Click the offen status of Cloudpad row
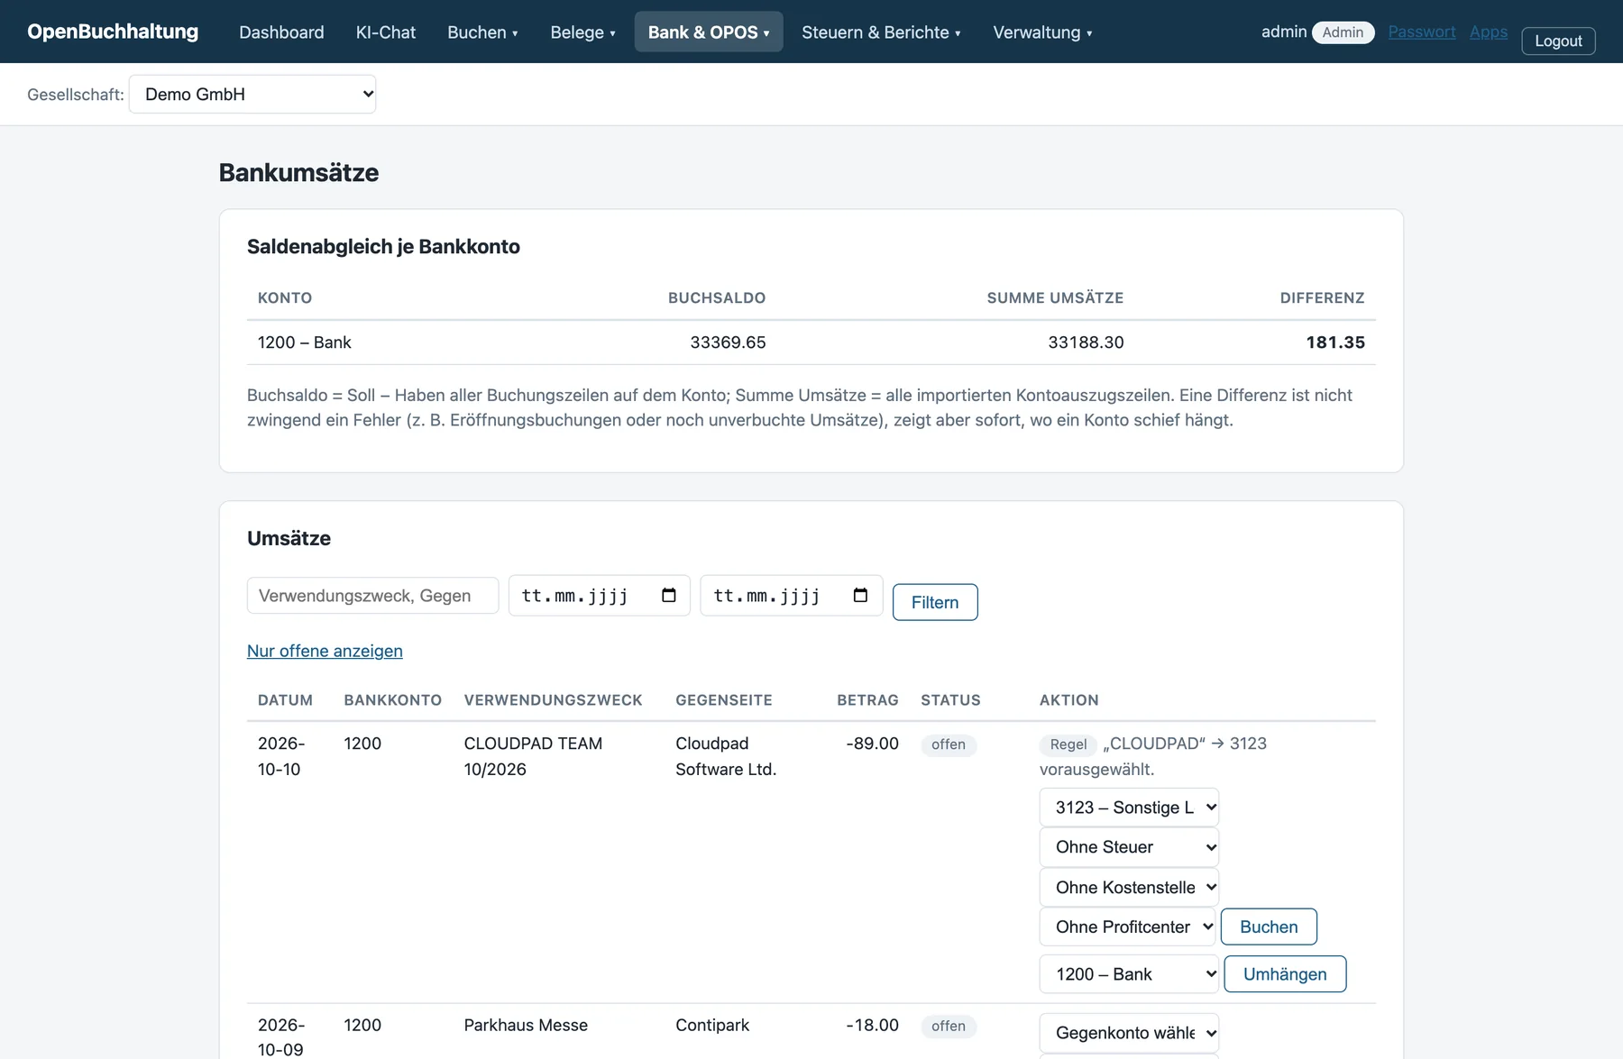The height and width of the screenshot is (1059, 1623). [949, 744]
